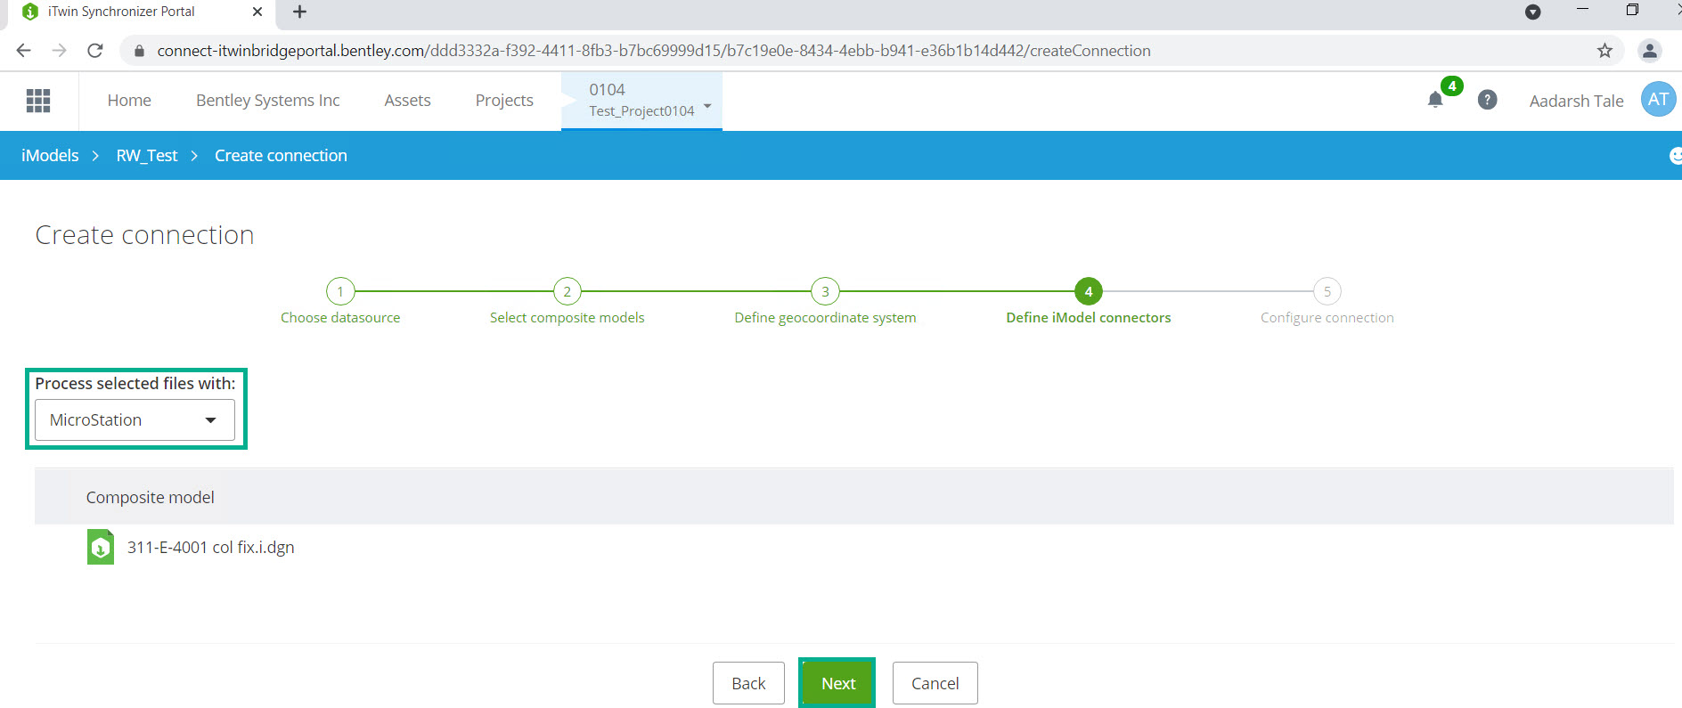Viewport: 1682px width, 708px height.
Task: Click the browser back arrow
Action: coord(24,51)
